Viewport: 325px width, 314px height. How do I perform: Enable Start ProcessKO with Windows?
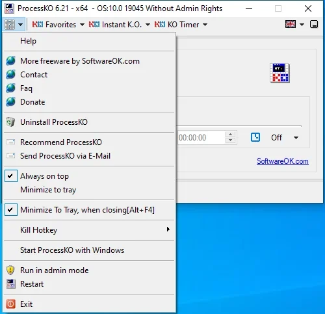point(89,250)
